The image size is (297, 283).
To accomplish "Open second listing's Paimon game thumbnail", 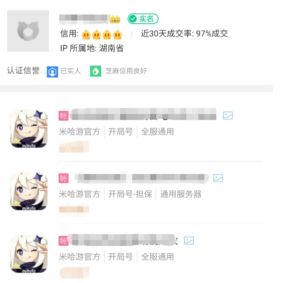I will [x=29, y=191].
